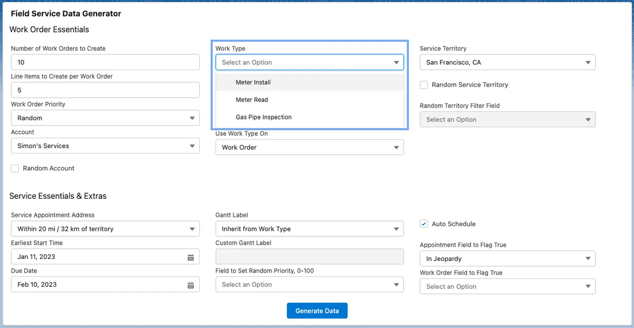Click the Field Service Data Generator heading
This screenshot has height=328, width=634.
(66, 14)
